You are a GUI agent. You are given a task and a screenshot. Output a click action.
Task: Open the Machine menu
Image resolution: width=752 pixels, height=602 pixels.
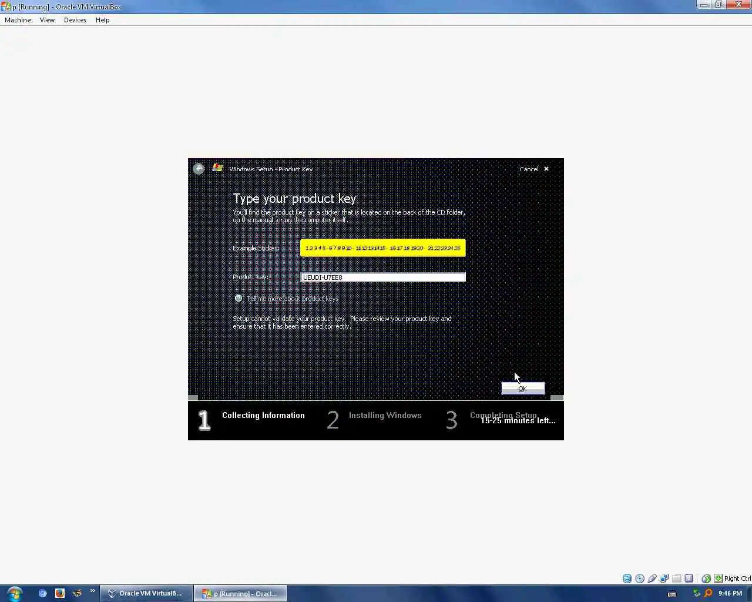click(x=18, y=20)
